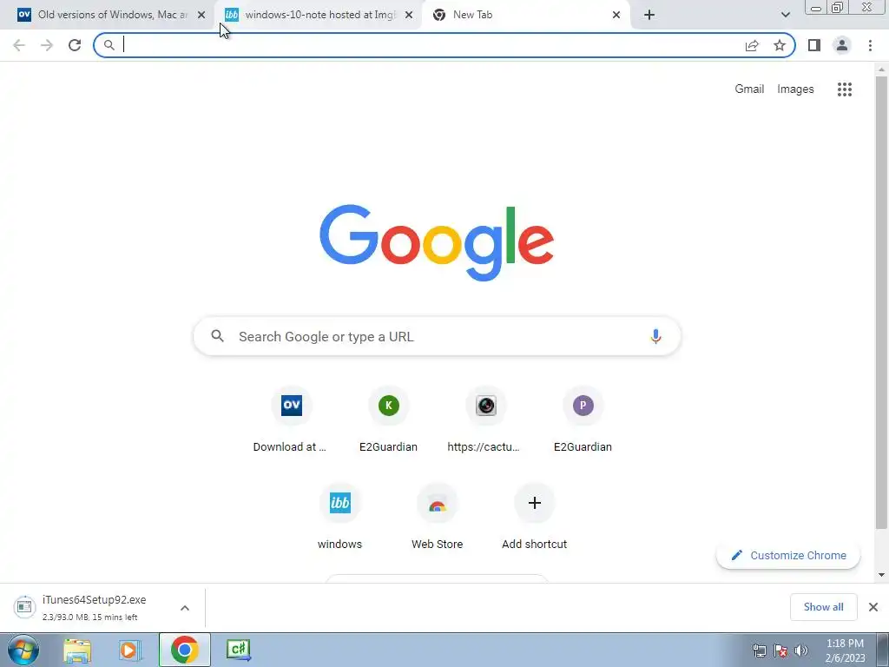Image resolution: width=889 pixels, height=667 pixels.
Task: Open the Web Store shortcut
Action: pos(438,517)
